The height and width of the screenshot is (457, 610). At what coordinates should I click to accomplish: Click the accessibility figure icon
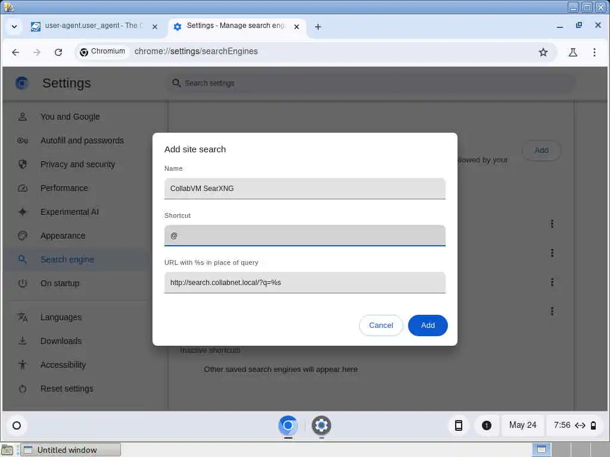point(23,365)
